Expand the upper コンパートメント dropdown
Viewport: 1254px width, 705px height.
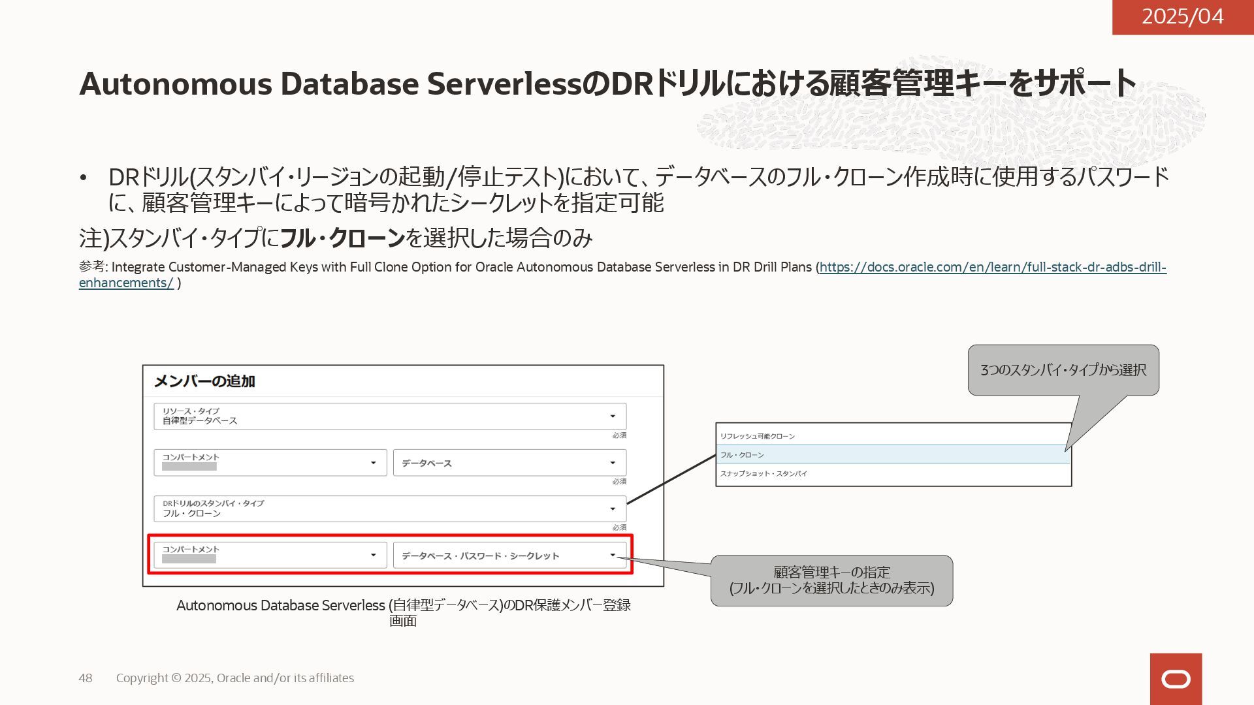pos(270,463)
